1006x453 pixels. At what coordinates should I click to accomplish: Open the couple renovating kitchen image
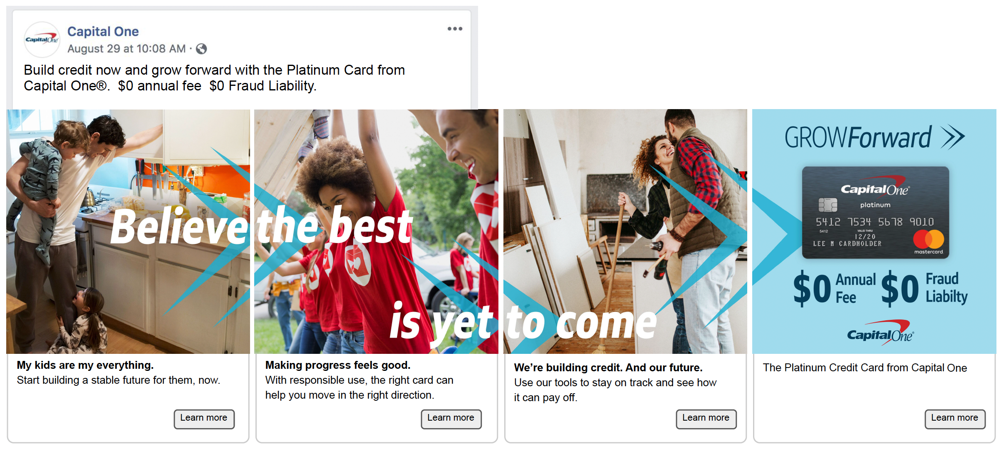(x=625, y=231)
